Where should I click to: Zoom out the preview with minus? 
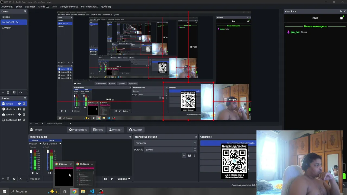coord(31,123)
